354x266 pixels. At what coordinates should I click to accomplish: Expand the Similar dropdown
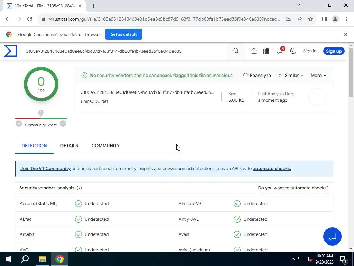point(290,75)
